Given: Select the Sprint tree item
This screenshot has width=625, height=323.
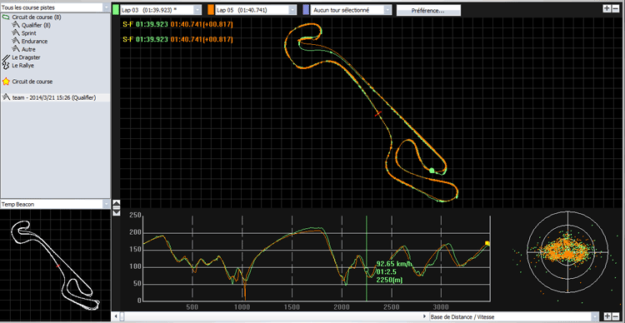Looking at the screenshot, I should tap(28, 33).
